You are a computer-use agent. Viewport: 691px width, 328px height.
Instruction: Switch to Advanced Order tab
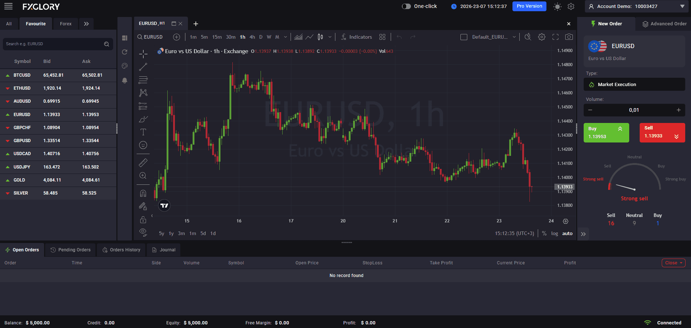[665, 24]
